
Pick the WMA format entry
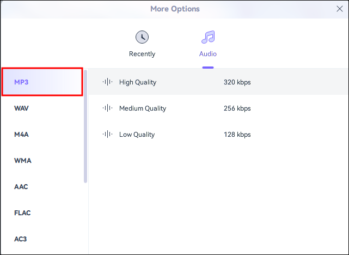(42, 161)
